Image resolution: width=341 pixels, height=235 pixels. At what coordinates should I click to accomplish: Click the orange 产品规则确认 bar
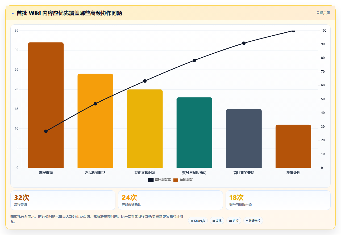[x=95, y=121]
